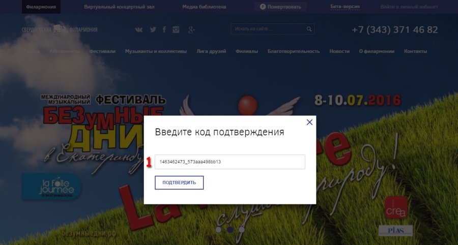Screen dimensions: 458x245
Task: Close the confirmation code dialog
Action: click(x=309, y=122)
